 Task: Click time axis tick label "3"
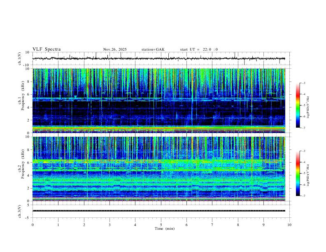pos(110,225)
